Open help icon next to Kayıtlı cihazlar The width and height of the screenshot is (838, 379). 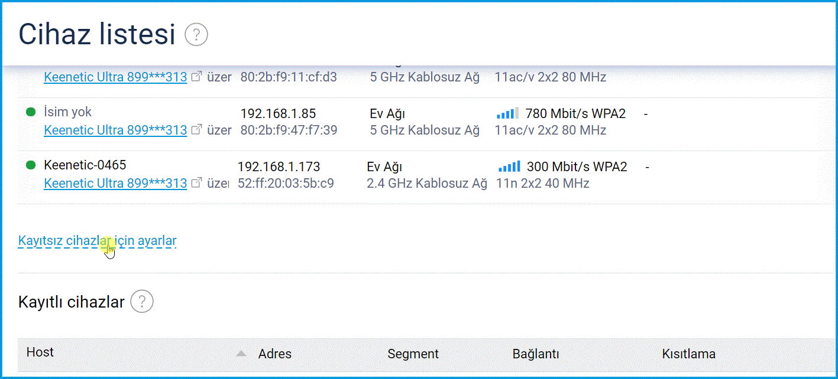pos(142,302)
